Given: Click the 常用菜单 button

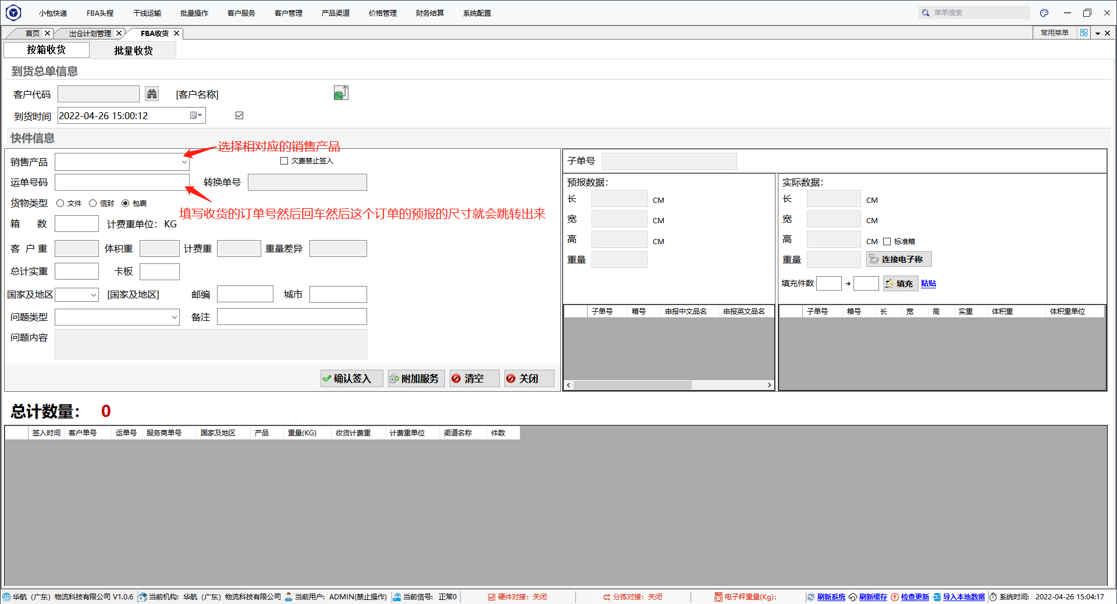Looking at the screenshot, I should (x=1055, y=33).
